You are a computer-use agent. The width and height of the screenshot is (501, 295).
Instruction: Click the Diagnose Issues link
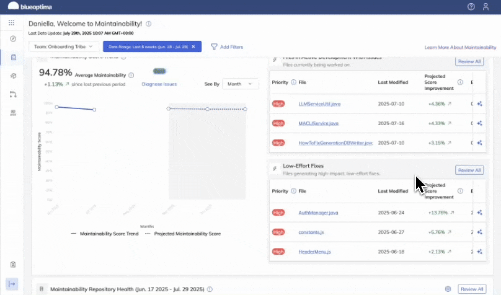[x=159, y=84]
